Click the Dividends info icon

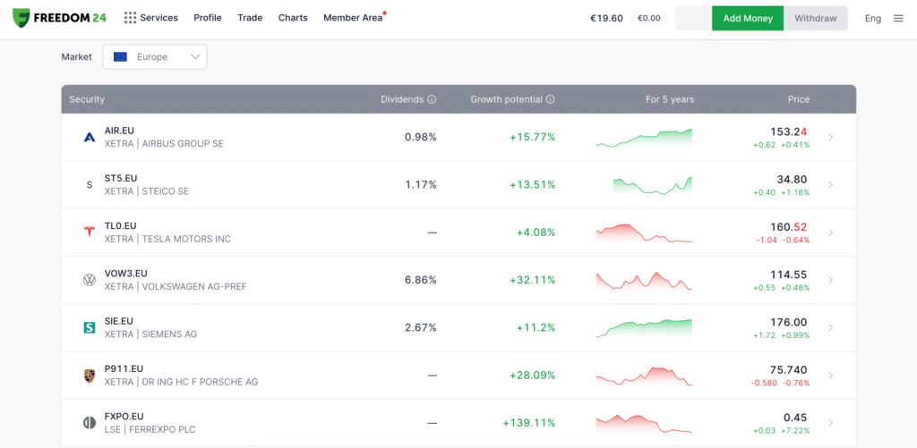(432, 99)
